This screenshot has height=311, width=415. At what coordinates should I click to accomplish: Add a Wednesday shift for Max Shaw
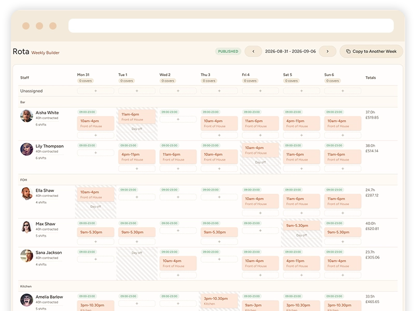(x=178, y=231)
